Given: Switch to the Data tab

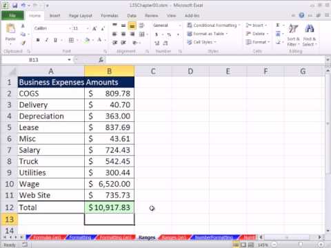Looking at the screenshot, I should tap(132, 16).
